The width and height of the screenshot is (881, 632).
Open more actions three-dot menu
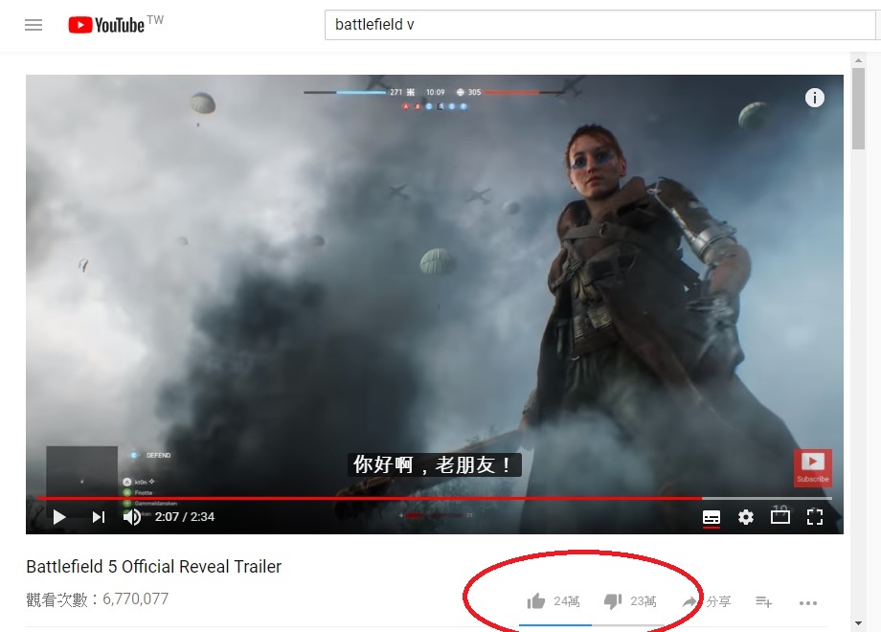(x=808, y=602)
